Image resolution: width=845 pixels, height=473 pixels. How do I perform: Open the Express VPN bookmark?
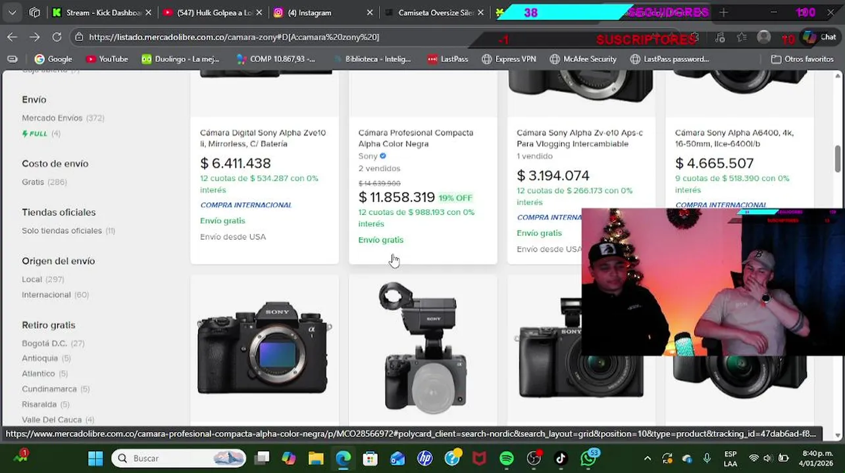[x=509, y=59]
